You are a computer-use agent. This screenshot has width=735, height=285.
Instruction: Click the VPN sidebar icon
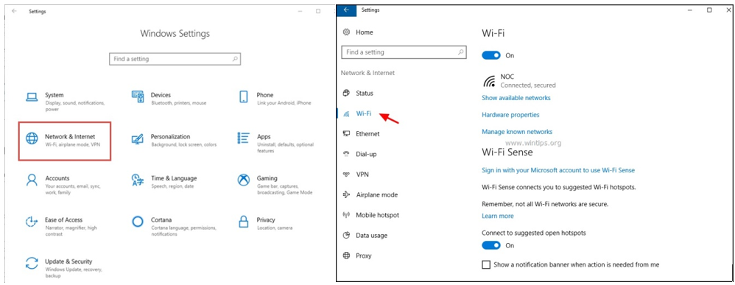click(x=346, y=175)
